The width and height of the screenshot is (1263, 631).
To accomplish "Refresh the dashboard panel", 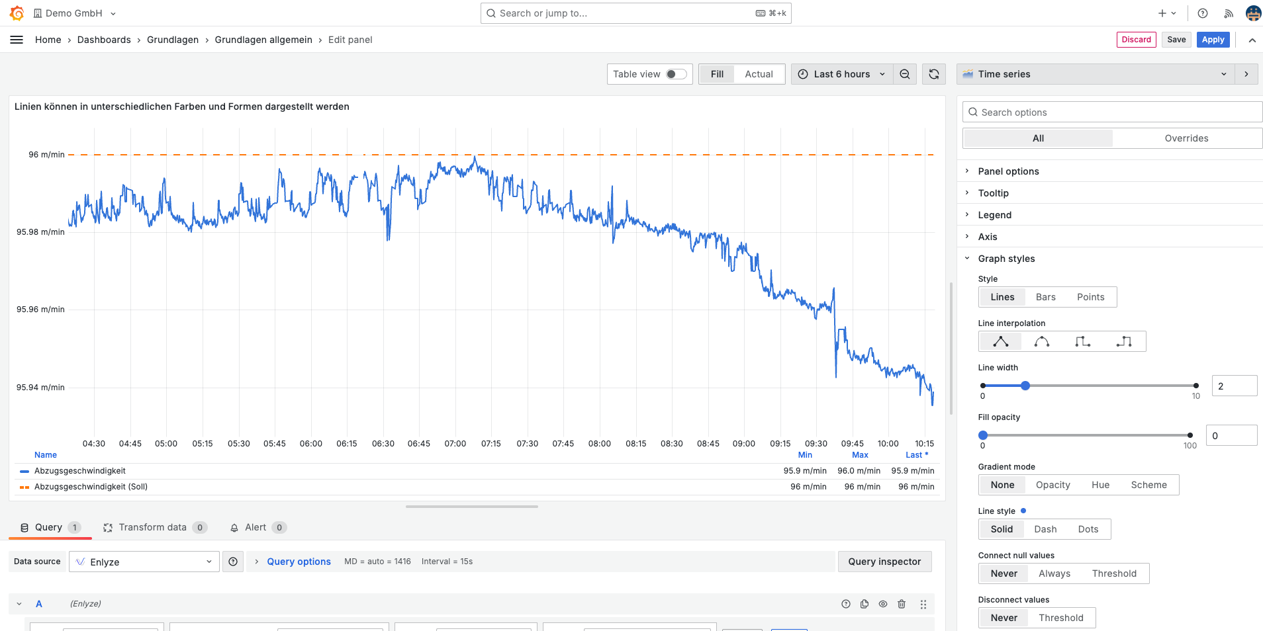I will click(x=933, y=74).
